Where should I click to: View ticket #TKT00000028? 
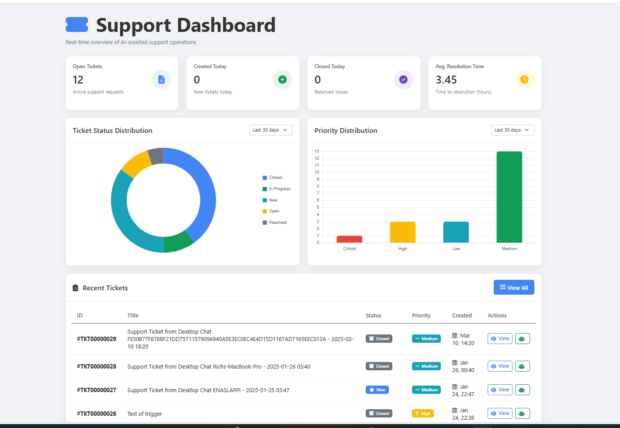pos(500,366)
